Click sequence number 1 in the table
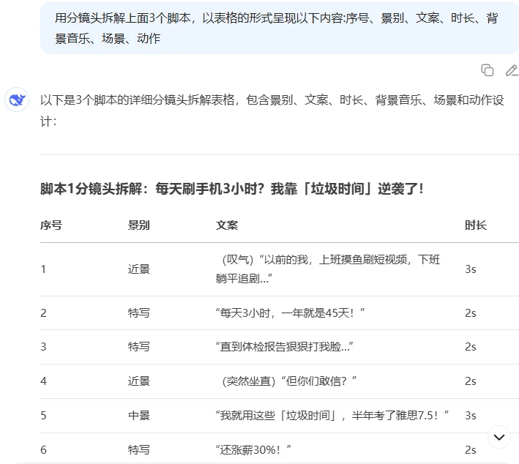This screenshot has height=464, width=519. (43, 269)
